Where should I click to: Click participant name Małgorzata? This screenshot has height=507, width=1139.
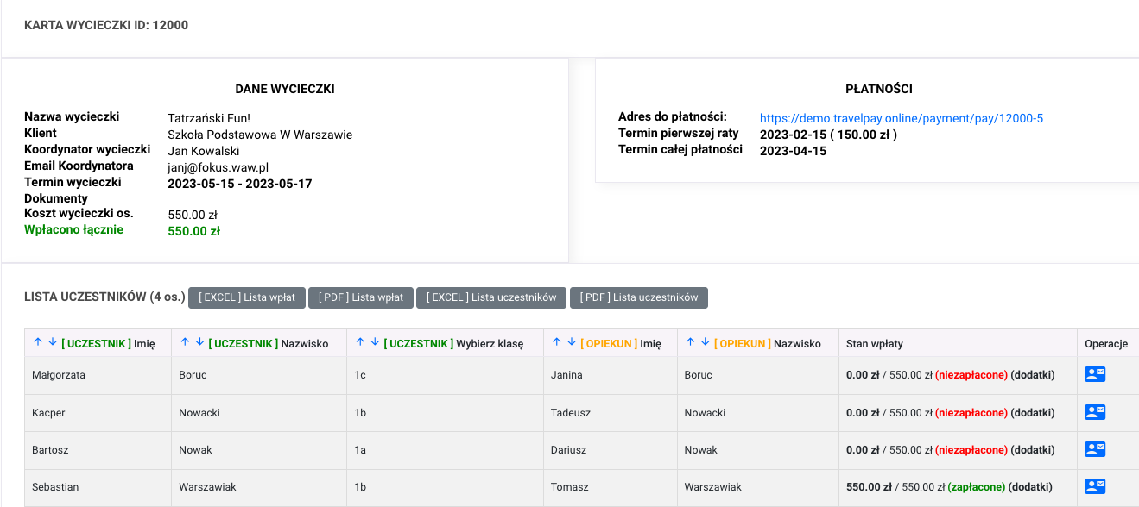point(60,375)
